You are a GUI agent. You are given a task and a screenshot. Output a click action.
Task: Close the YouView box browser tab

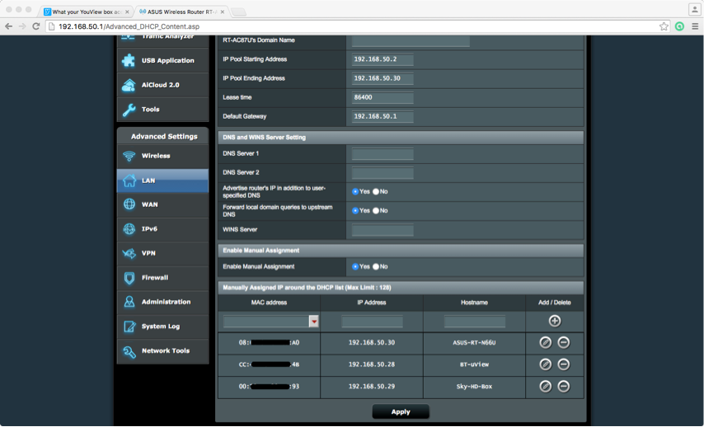point(127,12)
